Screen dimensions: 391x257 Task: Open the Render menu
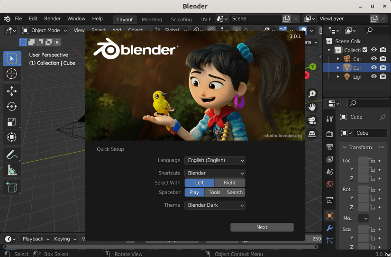[52, 18]
